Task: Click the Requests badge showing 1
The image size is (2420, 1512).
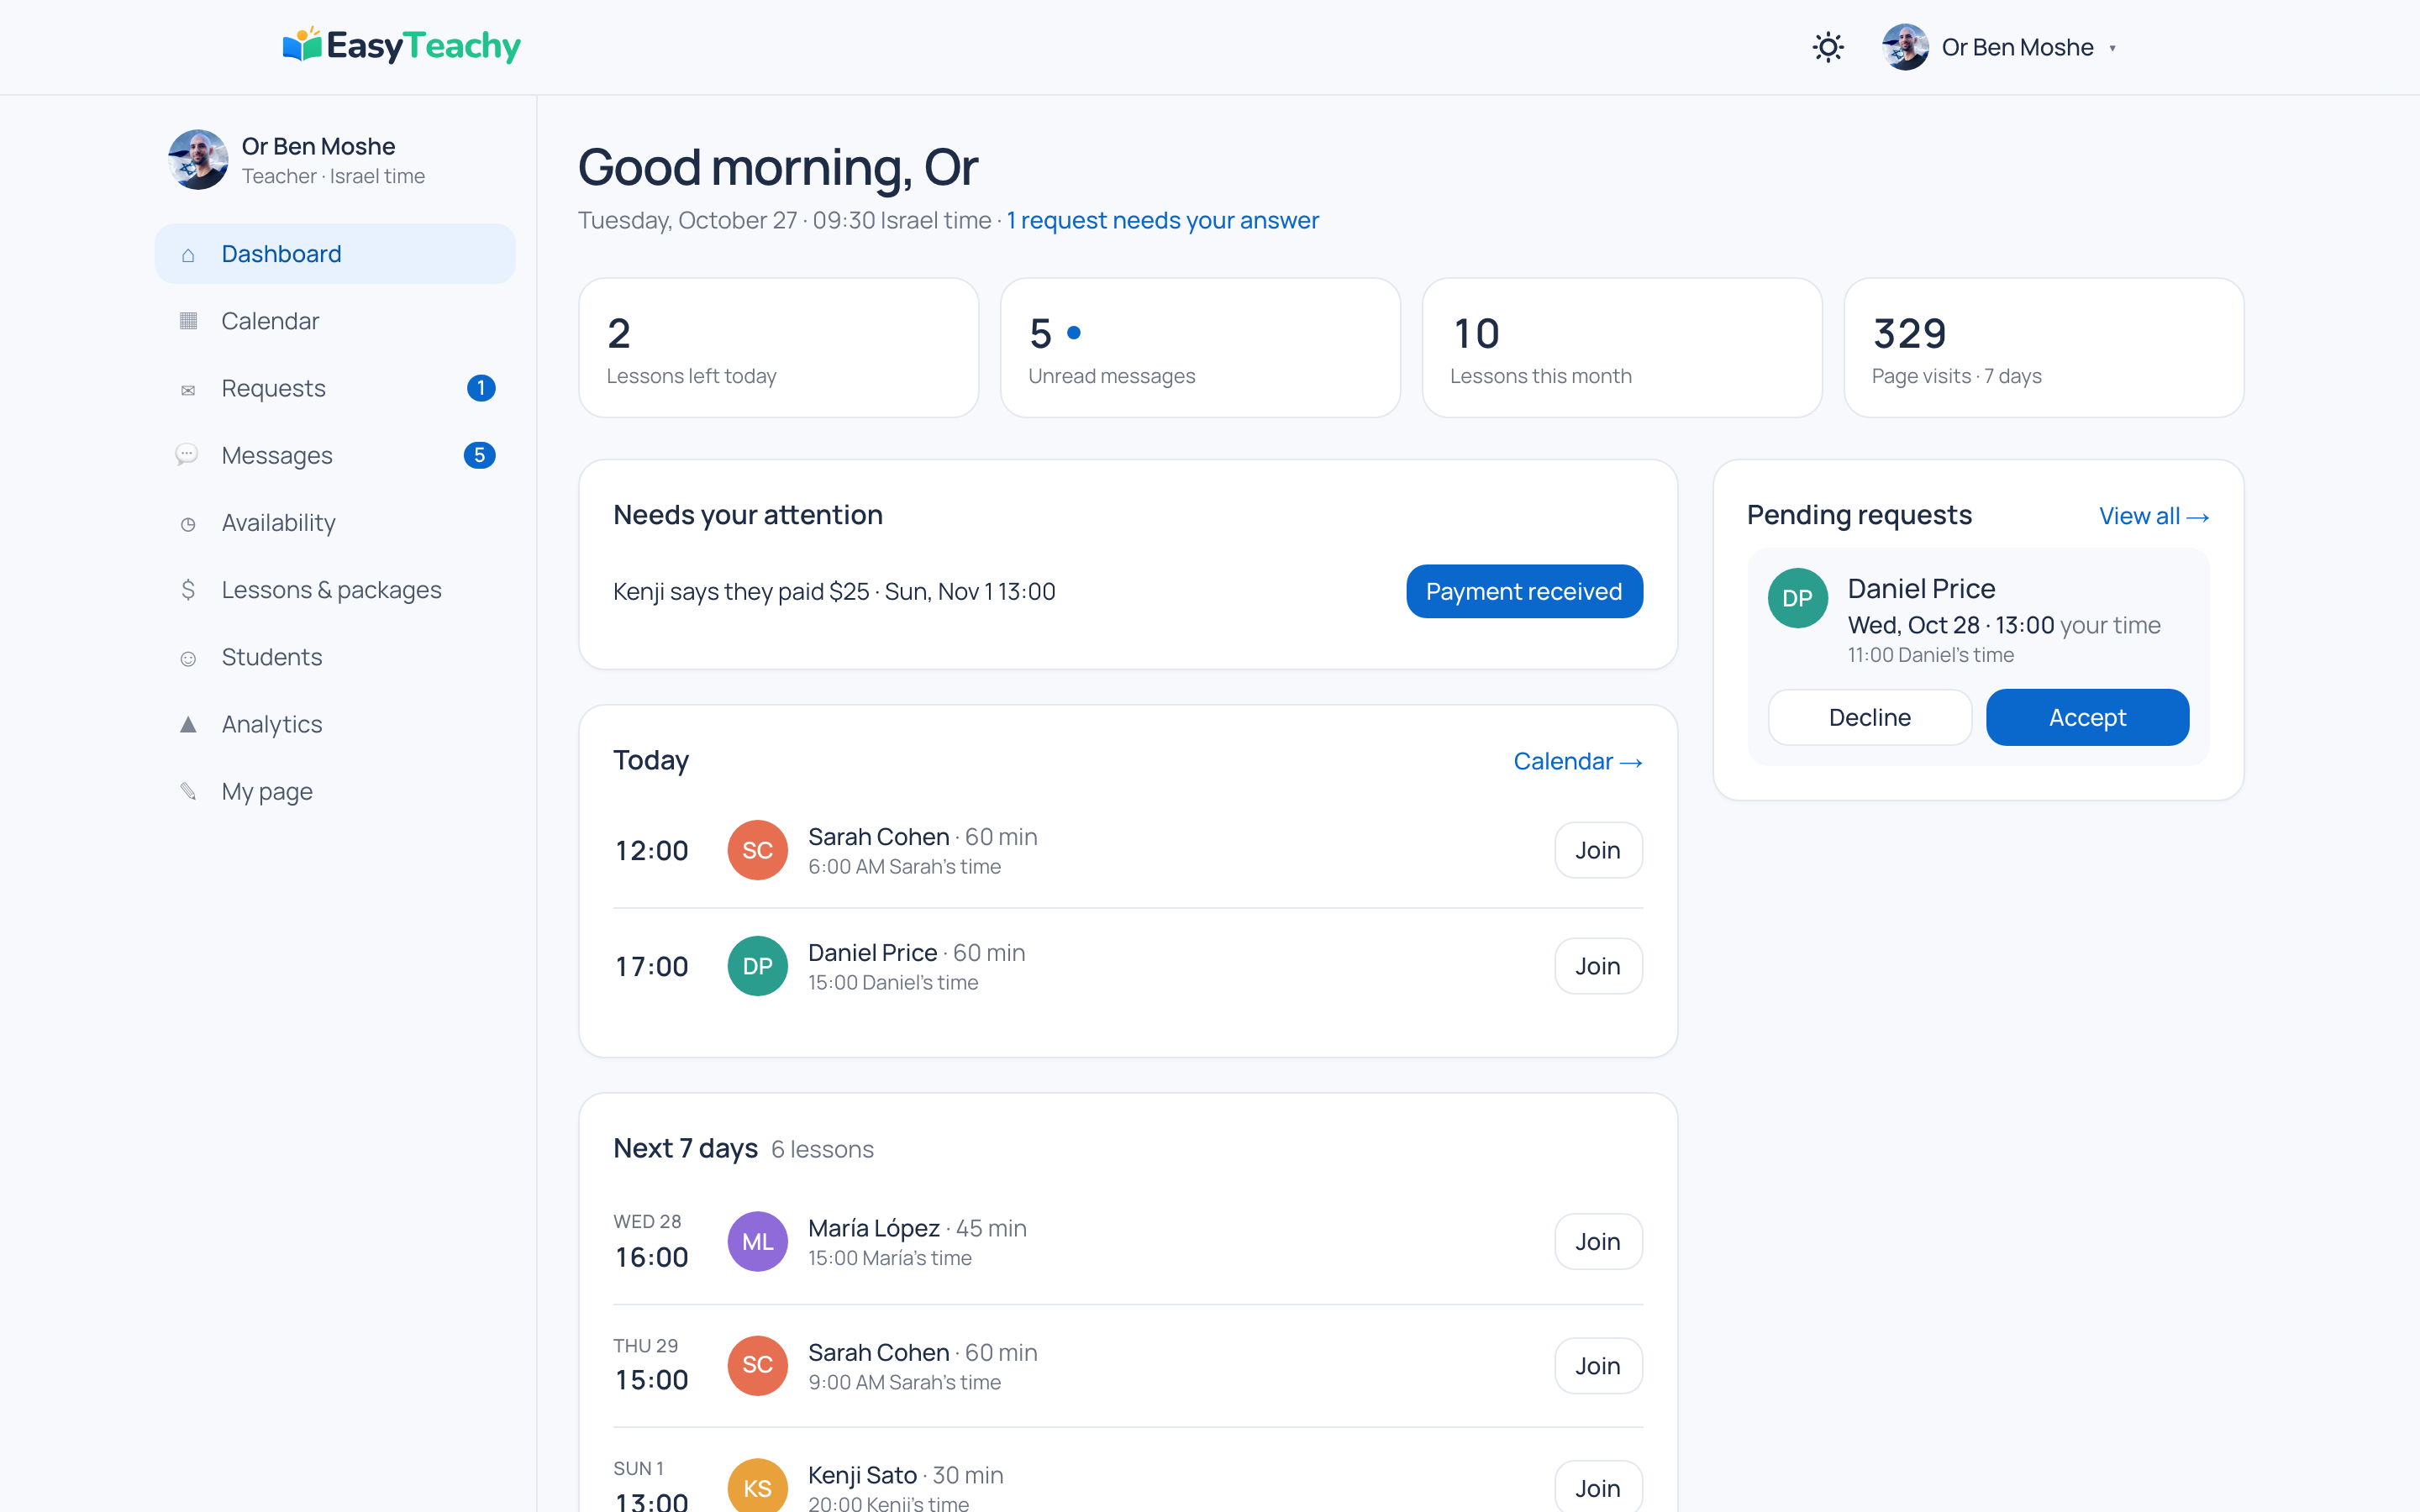Action: coord(481,388)
